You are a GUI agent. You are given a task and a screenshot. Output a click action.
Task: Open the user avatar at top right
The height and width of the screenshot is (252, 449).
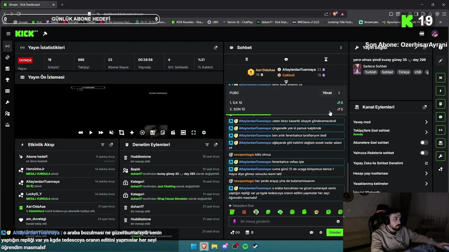point(435,34)
